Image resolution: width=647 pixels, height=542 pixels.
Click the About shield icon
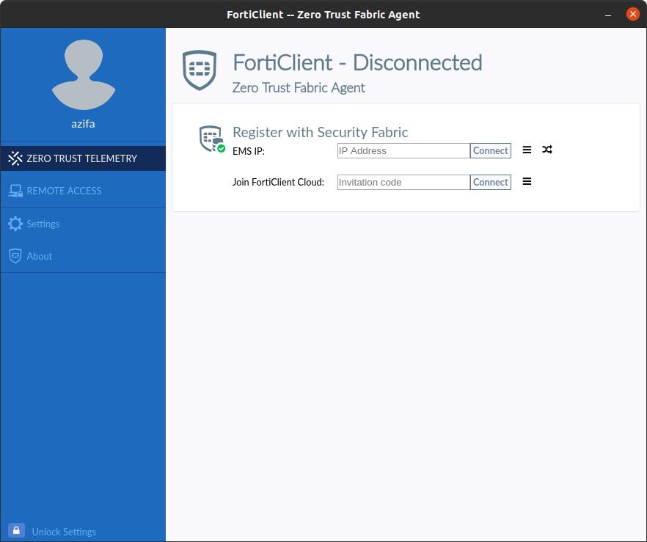point(15,256)
